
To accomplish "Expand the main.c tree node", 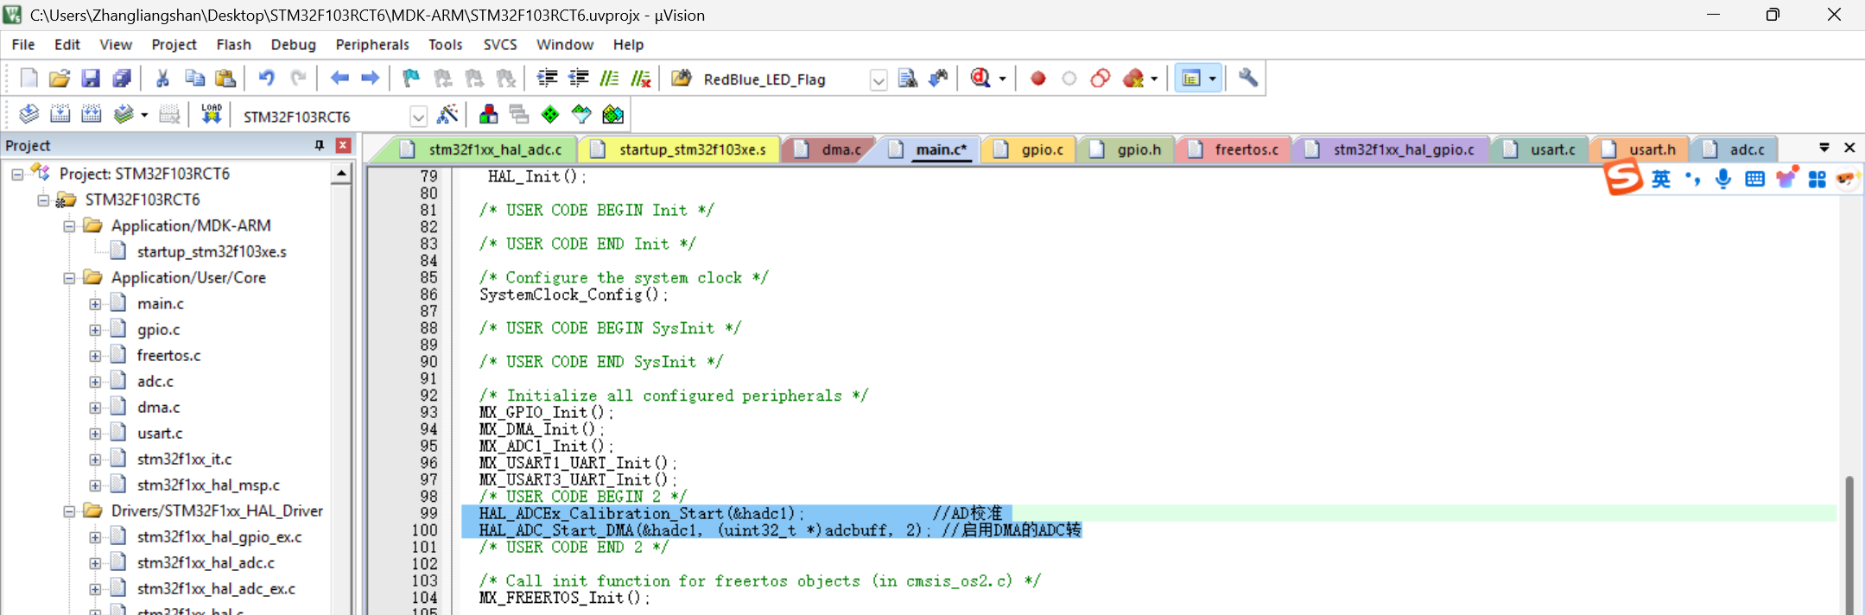I will click(x=95, y=304).
